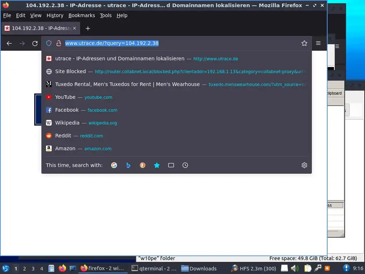
Task: Select the Amazon suggestion
Action: (x=176, y=148)
